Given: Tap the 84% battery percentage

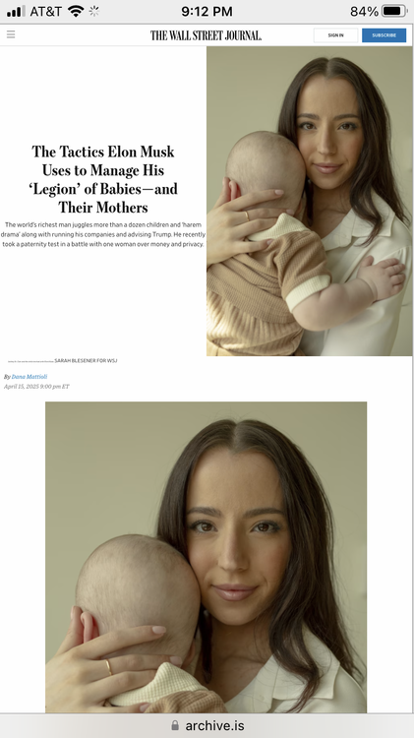Looking at the screenshot, I should tap(364, 11).
